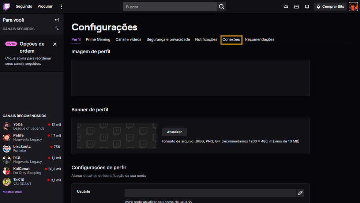Click I'm Only Sleeping label
The height and width of the screenshot is (203, 360).
click(x=27, y=173)
